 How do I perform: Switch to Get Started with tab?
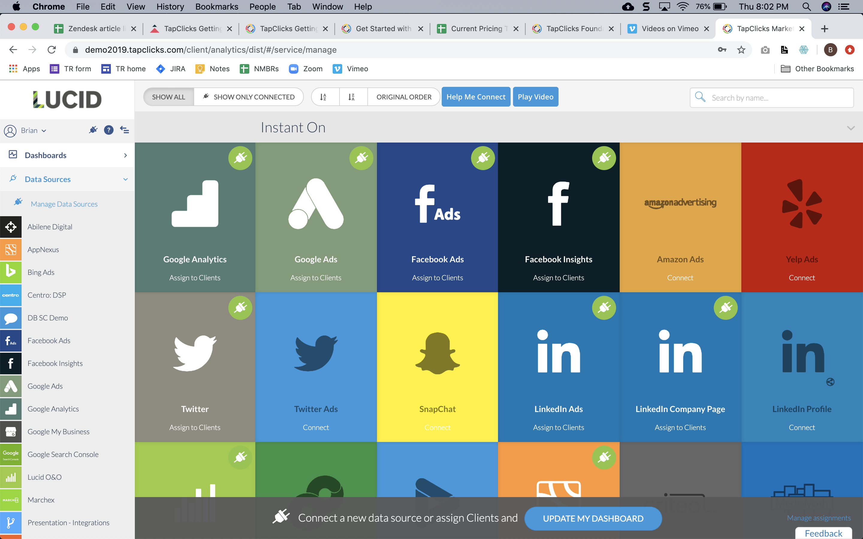click(x=382, y=28)
